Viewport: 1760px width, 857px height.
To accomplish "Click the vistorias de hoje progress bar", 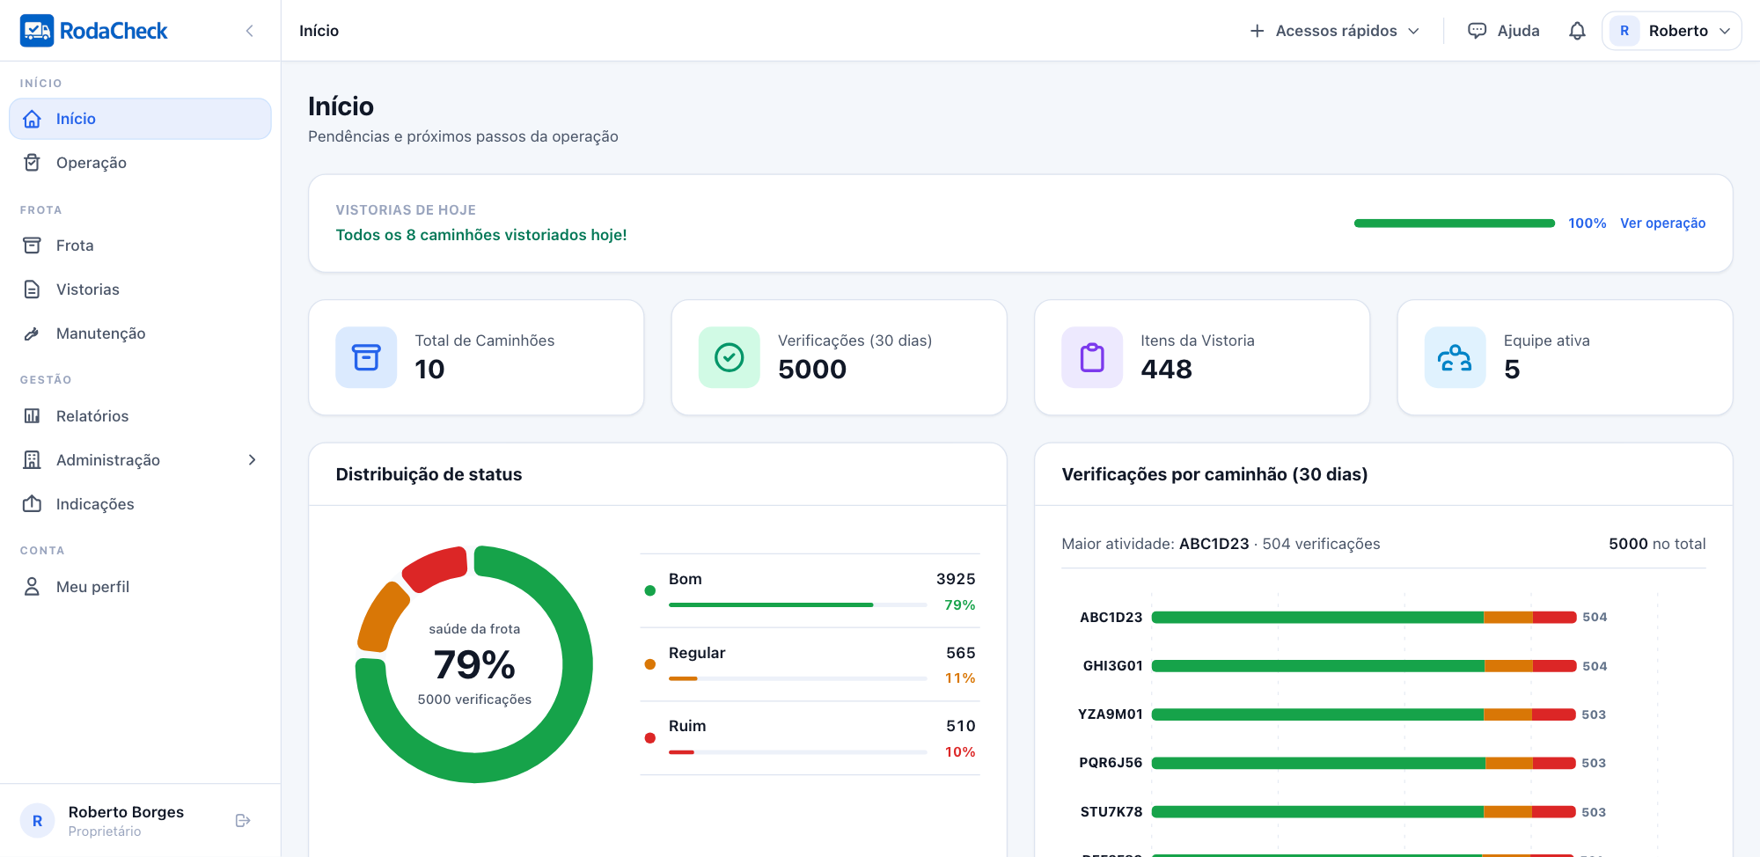I will click(1455, 223).
